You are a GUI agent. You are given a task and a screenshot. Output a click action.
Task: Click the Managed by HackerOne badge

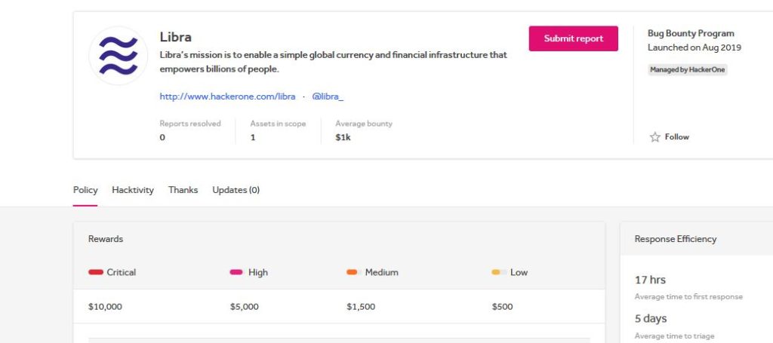[x=687, y=70]
